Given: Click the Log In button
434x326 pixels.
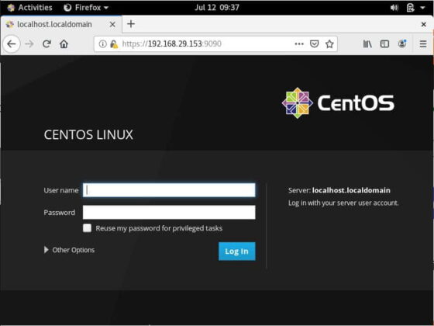Looking at the screenshot, I should point(237,251).
